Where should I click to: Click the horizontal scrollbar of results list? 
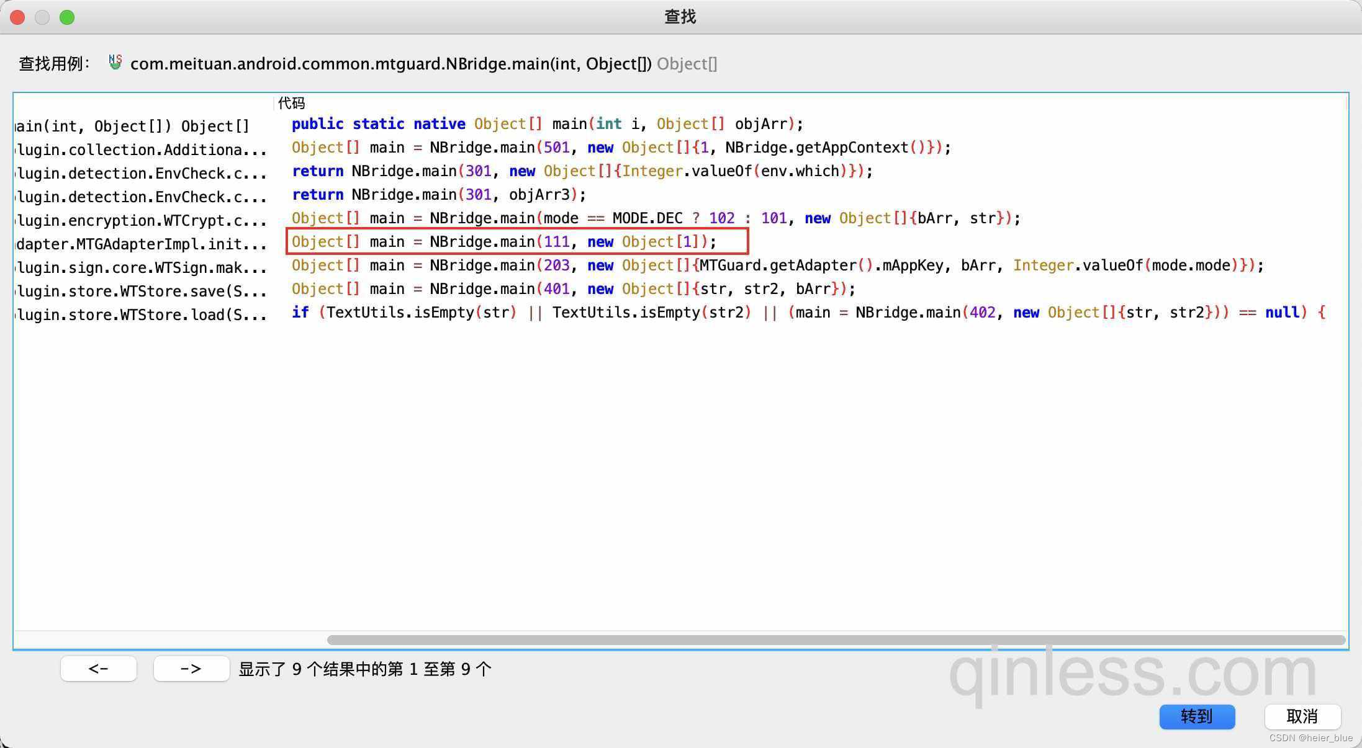coord(836,639)
